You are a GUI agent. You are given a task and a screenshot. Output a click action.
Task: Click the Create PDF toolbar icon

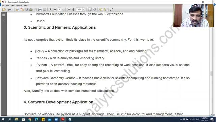coord(22,9)
